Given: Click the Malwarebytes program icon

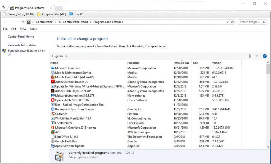Looking at the screenshot, I should pos(53,95).
